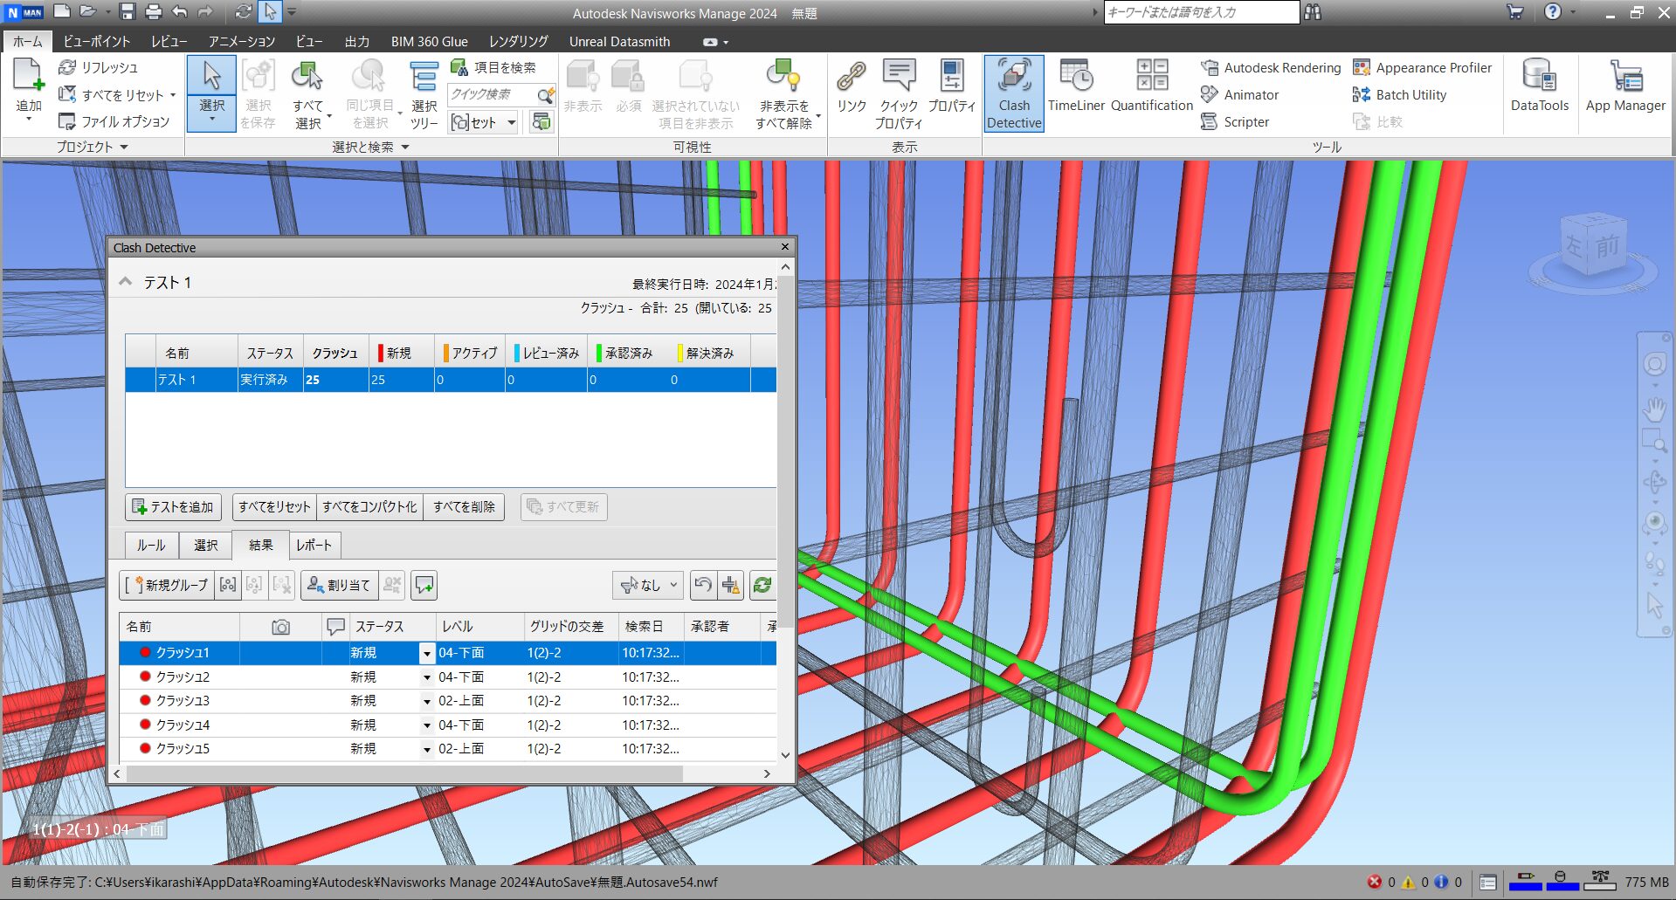Viewport: 1676px width, 900px height.
Task: Open status dropdown for クラッシュ2
Action: click(x=426, y=677)
